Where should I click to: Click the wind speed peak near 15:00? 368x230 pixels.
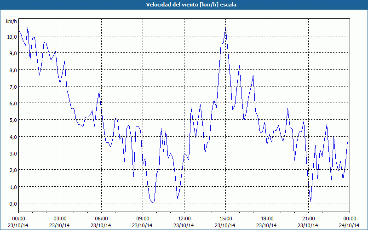click(x=225, y=29)
